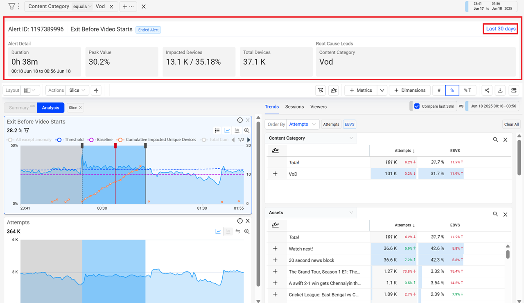Switch to the Summary tab
Screen dimensions: 524x303
tap(20, 108)
